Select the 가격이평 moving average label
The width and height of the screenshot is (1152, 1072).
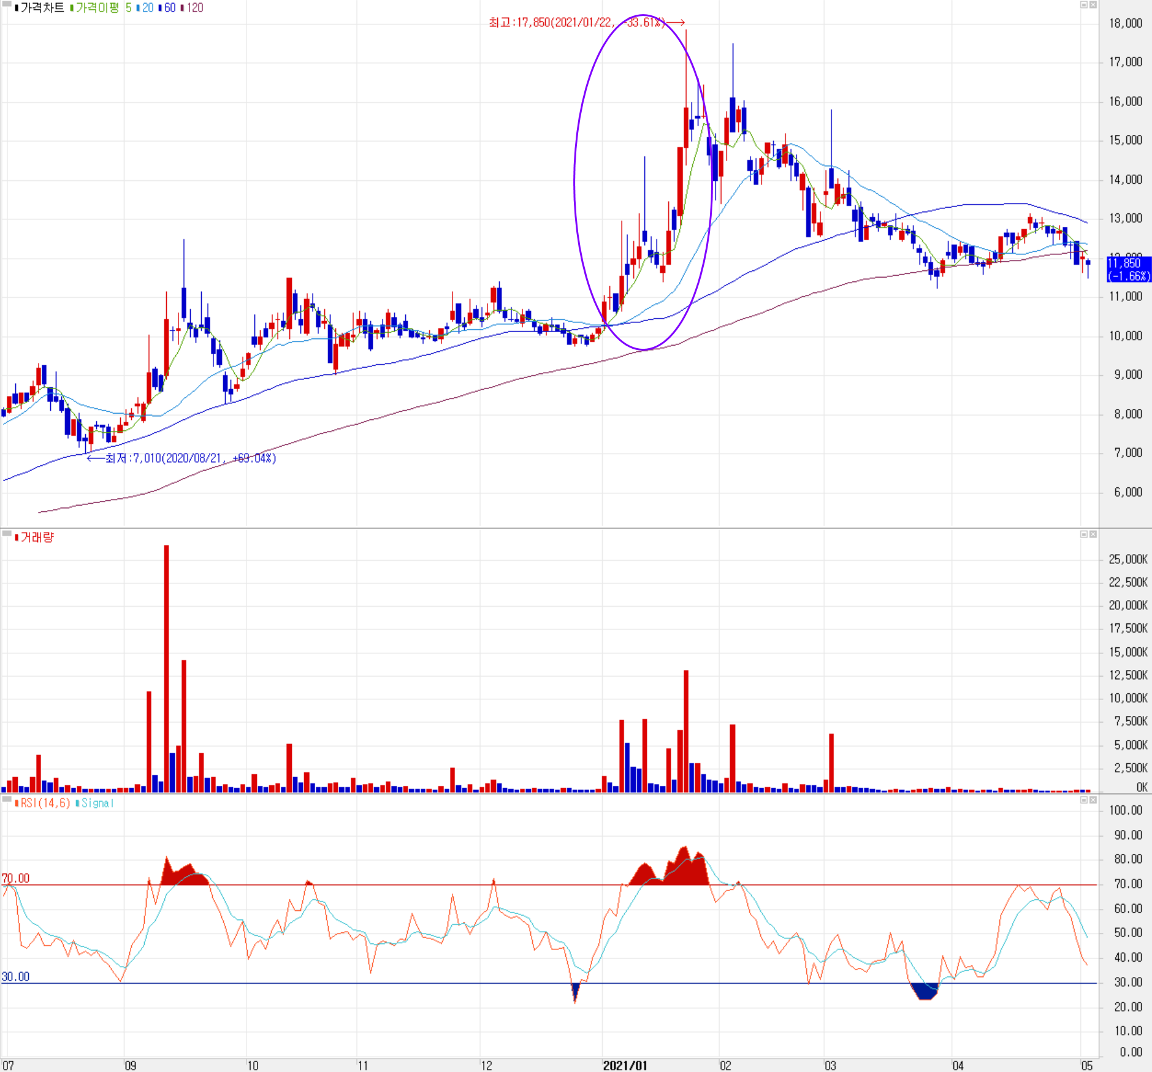97,8
